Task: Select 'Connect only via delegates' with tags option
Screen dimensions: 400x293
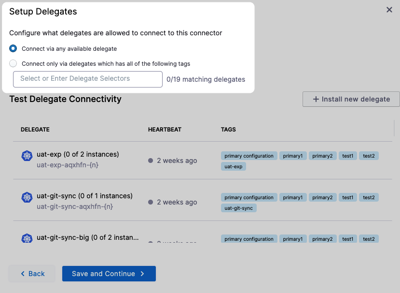Action: [x=13, y=63]
